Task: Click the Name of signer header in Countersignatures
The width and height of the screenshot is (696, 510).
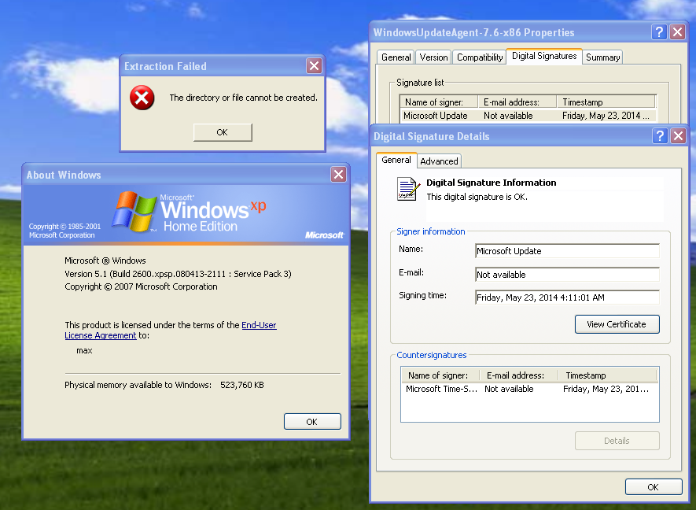Action: tap(440, 375)
